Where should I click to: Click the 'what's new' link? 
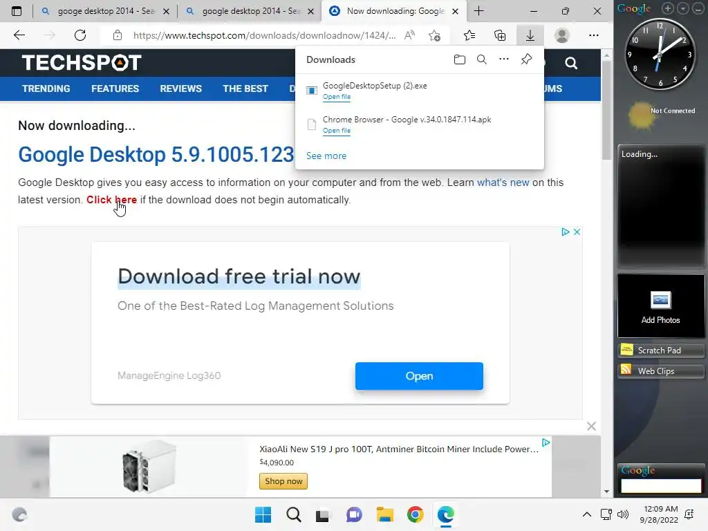point(503,183)
